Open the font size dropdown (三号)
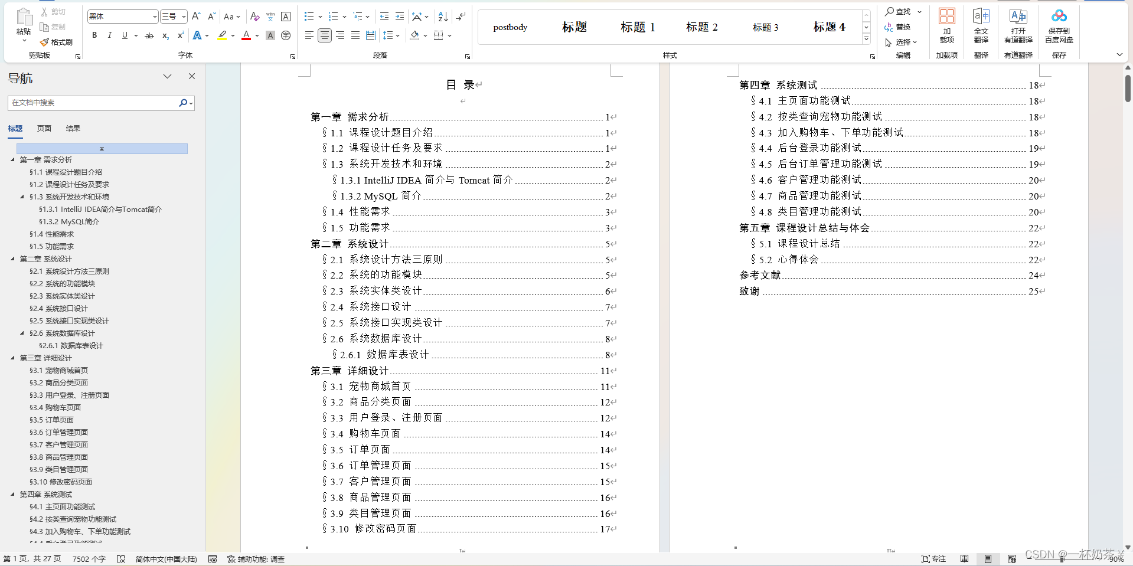 click(184, 17)
